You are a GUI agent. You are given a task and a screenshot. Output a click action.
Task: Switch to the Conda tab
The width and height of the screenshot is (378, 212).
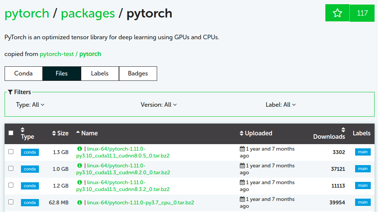23,74
